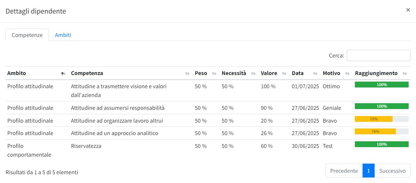Click the 70% yellow progress bar
This screenshot has height=183, width=416.
pos(374,119)
